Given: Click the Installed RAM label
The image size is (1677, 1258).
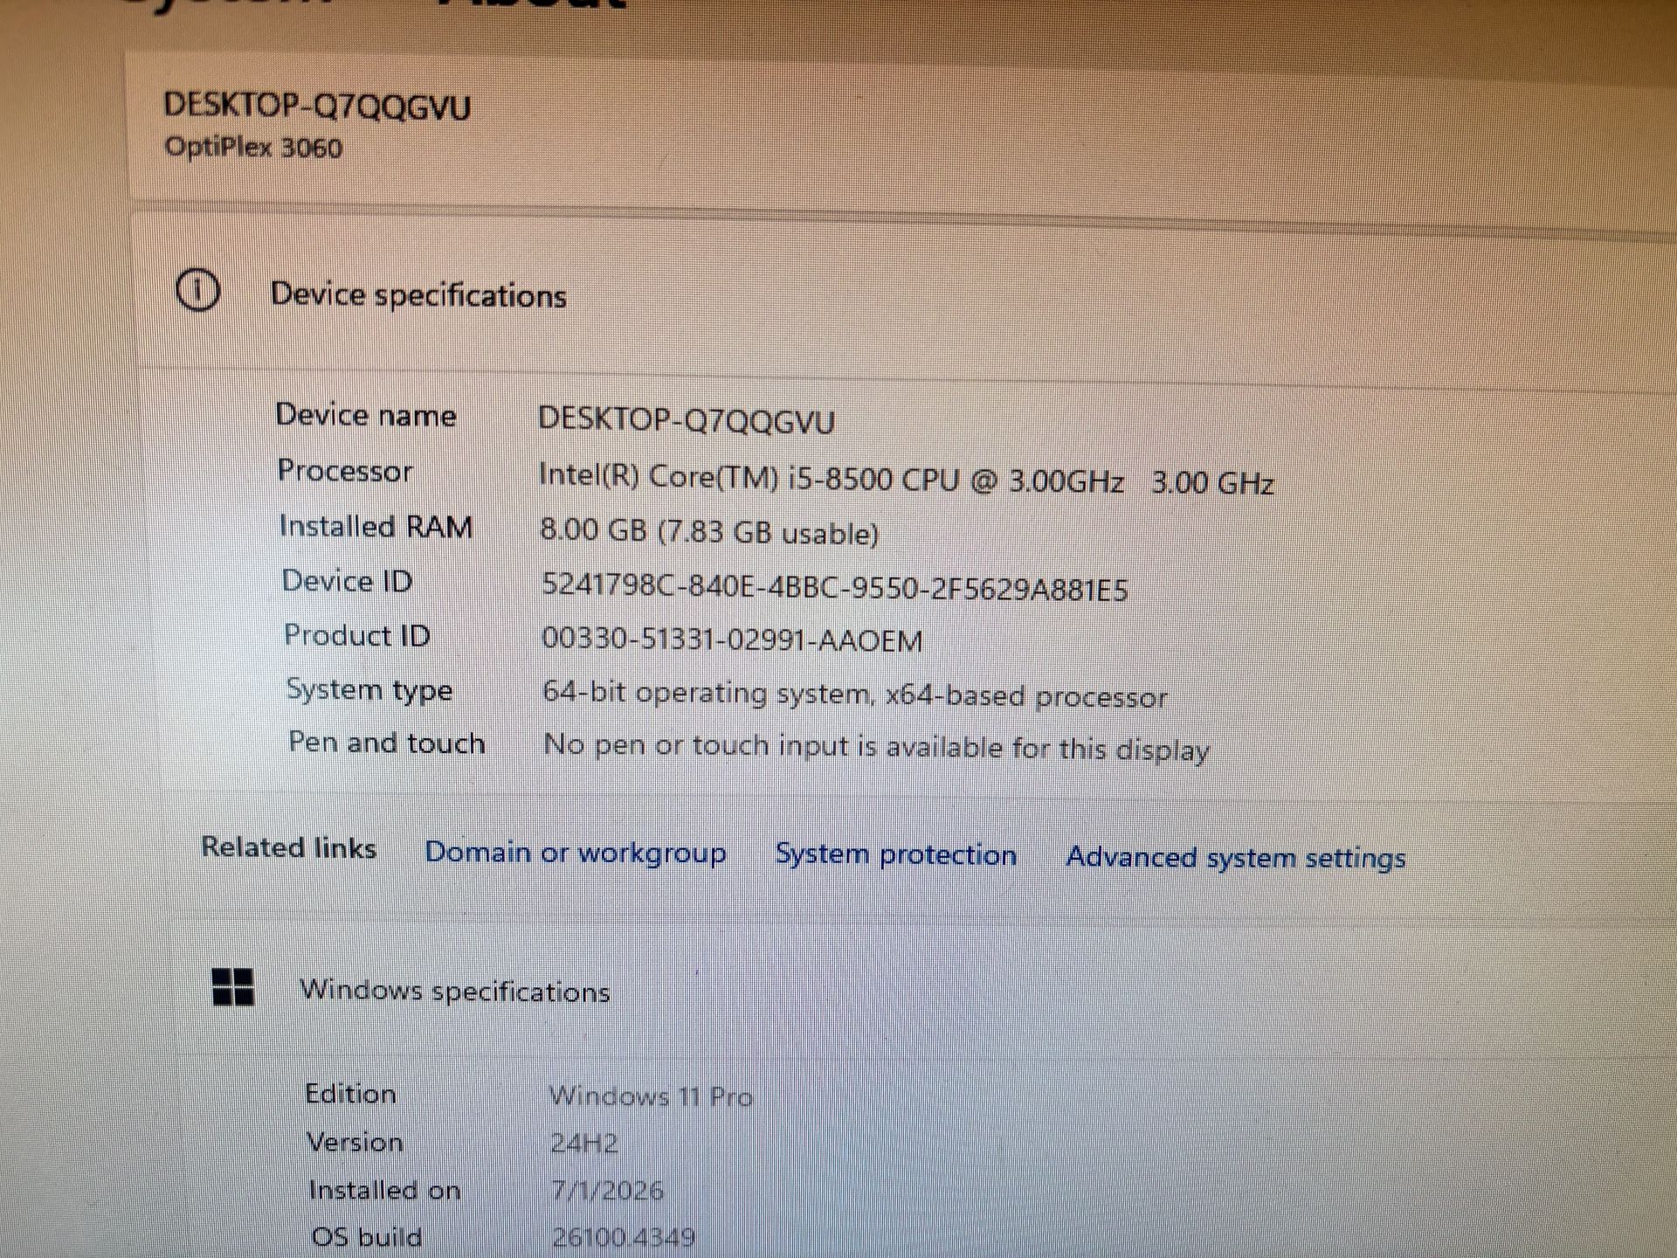Looking at the screenshot, I should pyautogui.click(x=376, y=527).
